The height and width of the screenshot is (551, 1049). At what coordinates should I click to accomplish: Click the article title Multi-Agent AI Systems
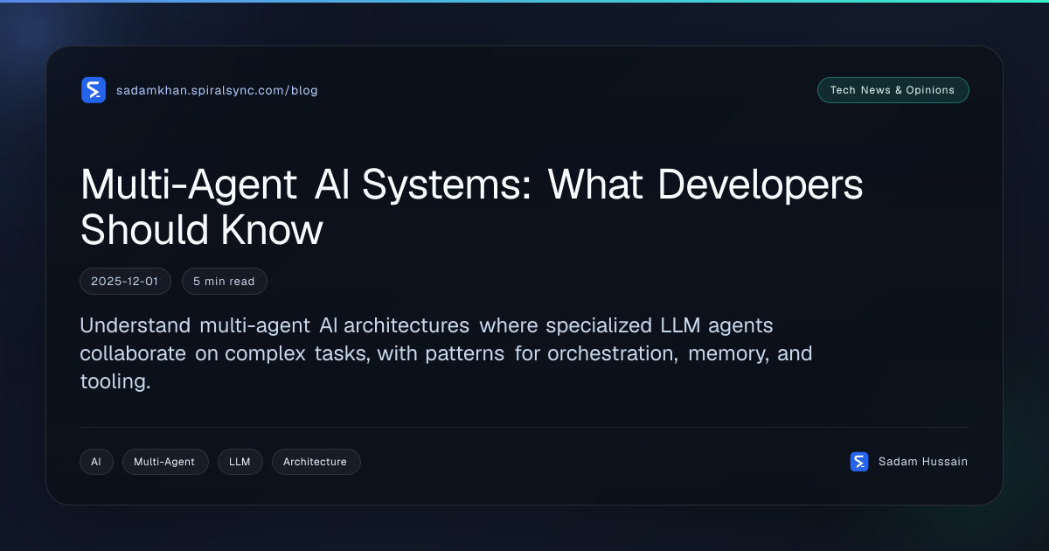[472, 206]
